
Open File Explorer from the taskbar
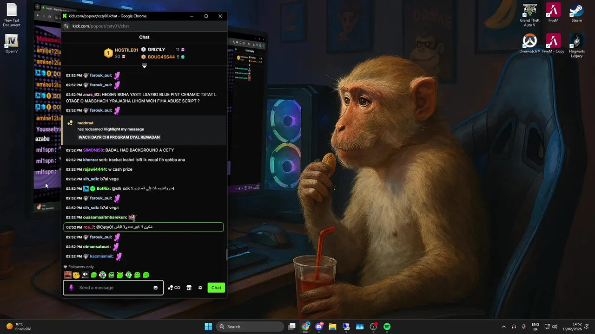pos(332,327)
